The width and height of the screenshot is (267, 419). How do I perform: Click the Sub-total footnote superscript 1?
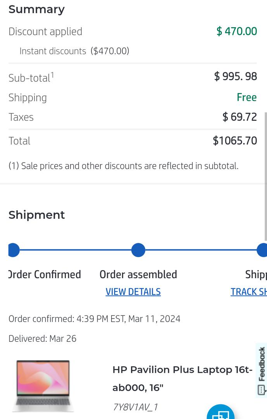click(x=52, y=74)
